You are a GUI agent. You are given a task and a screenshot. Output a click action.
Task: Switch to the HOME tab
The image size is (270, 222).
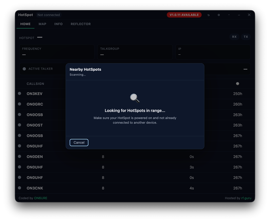[x=26, y=24]
